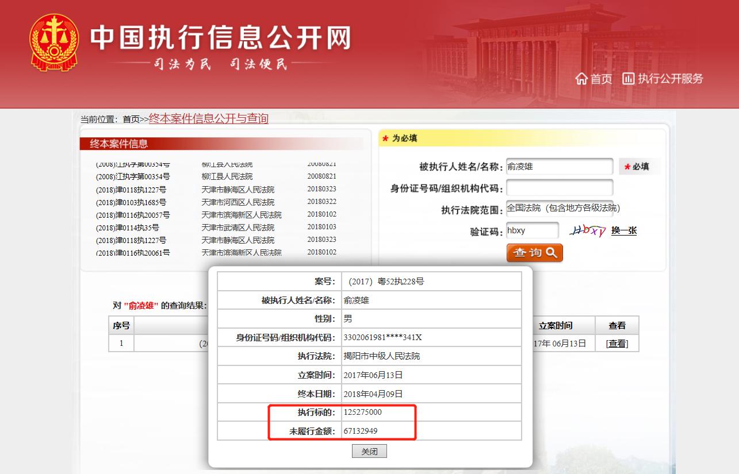This screenshot has width=739, height=474.
Task: Close the case detail with 关闭 button
Action: pos(369,451)
